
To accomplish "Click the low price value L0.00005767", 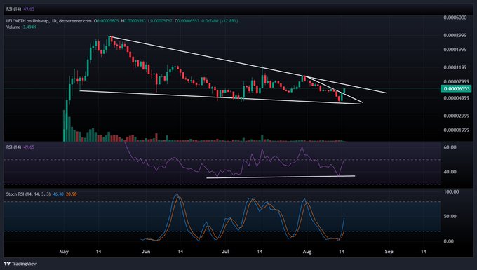I will click(x=161, y=21).
